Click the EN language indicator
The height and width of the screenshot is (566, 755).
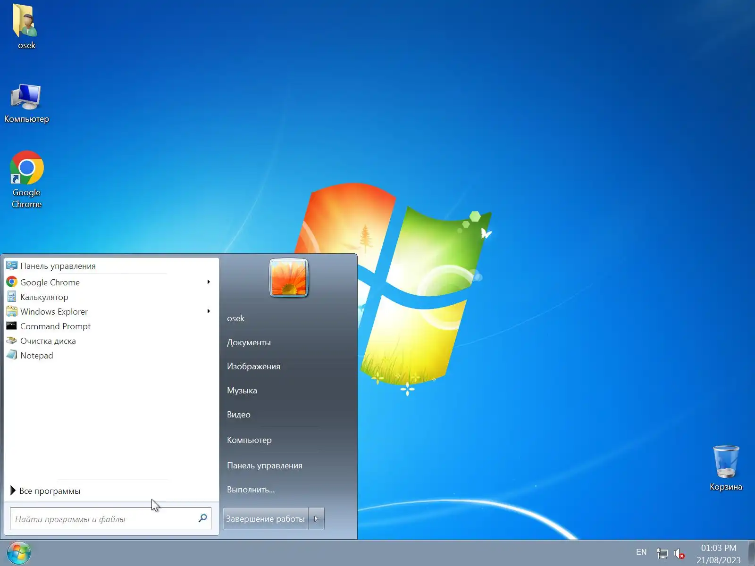[641, 552]
